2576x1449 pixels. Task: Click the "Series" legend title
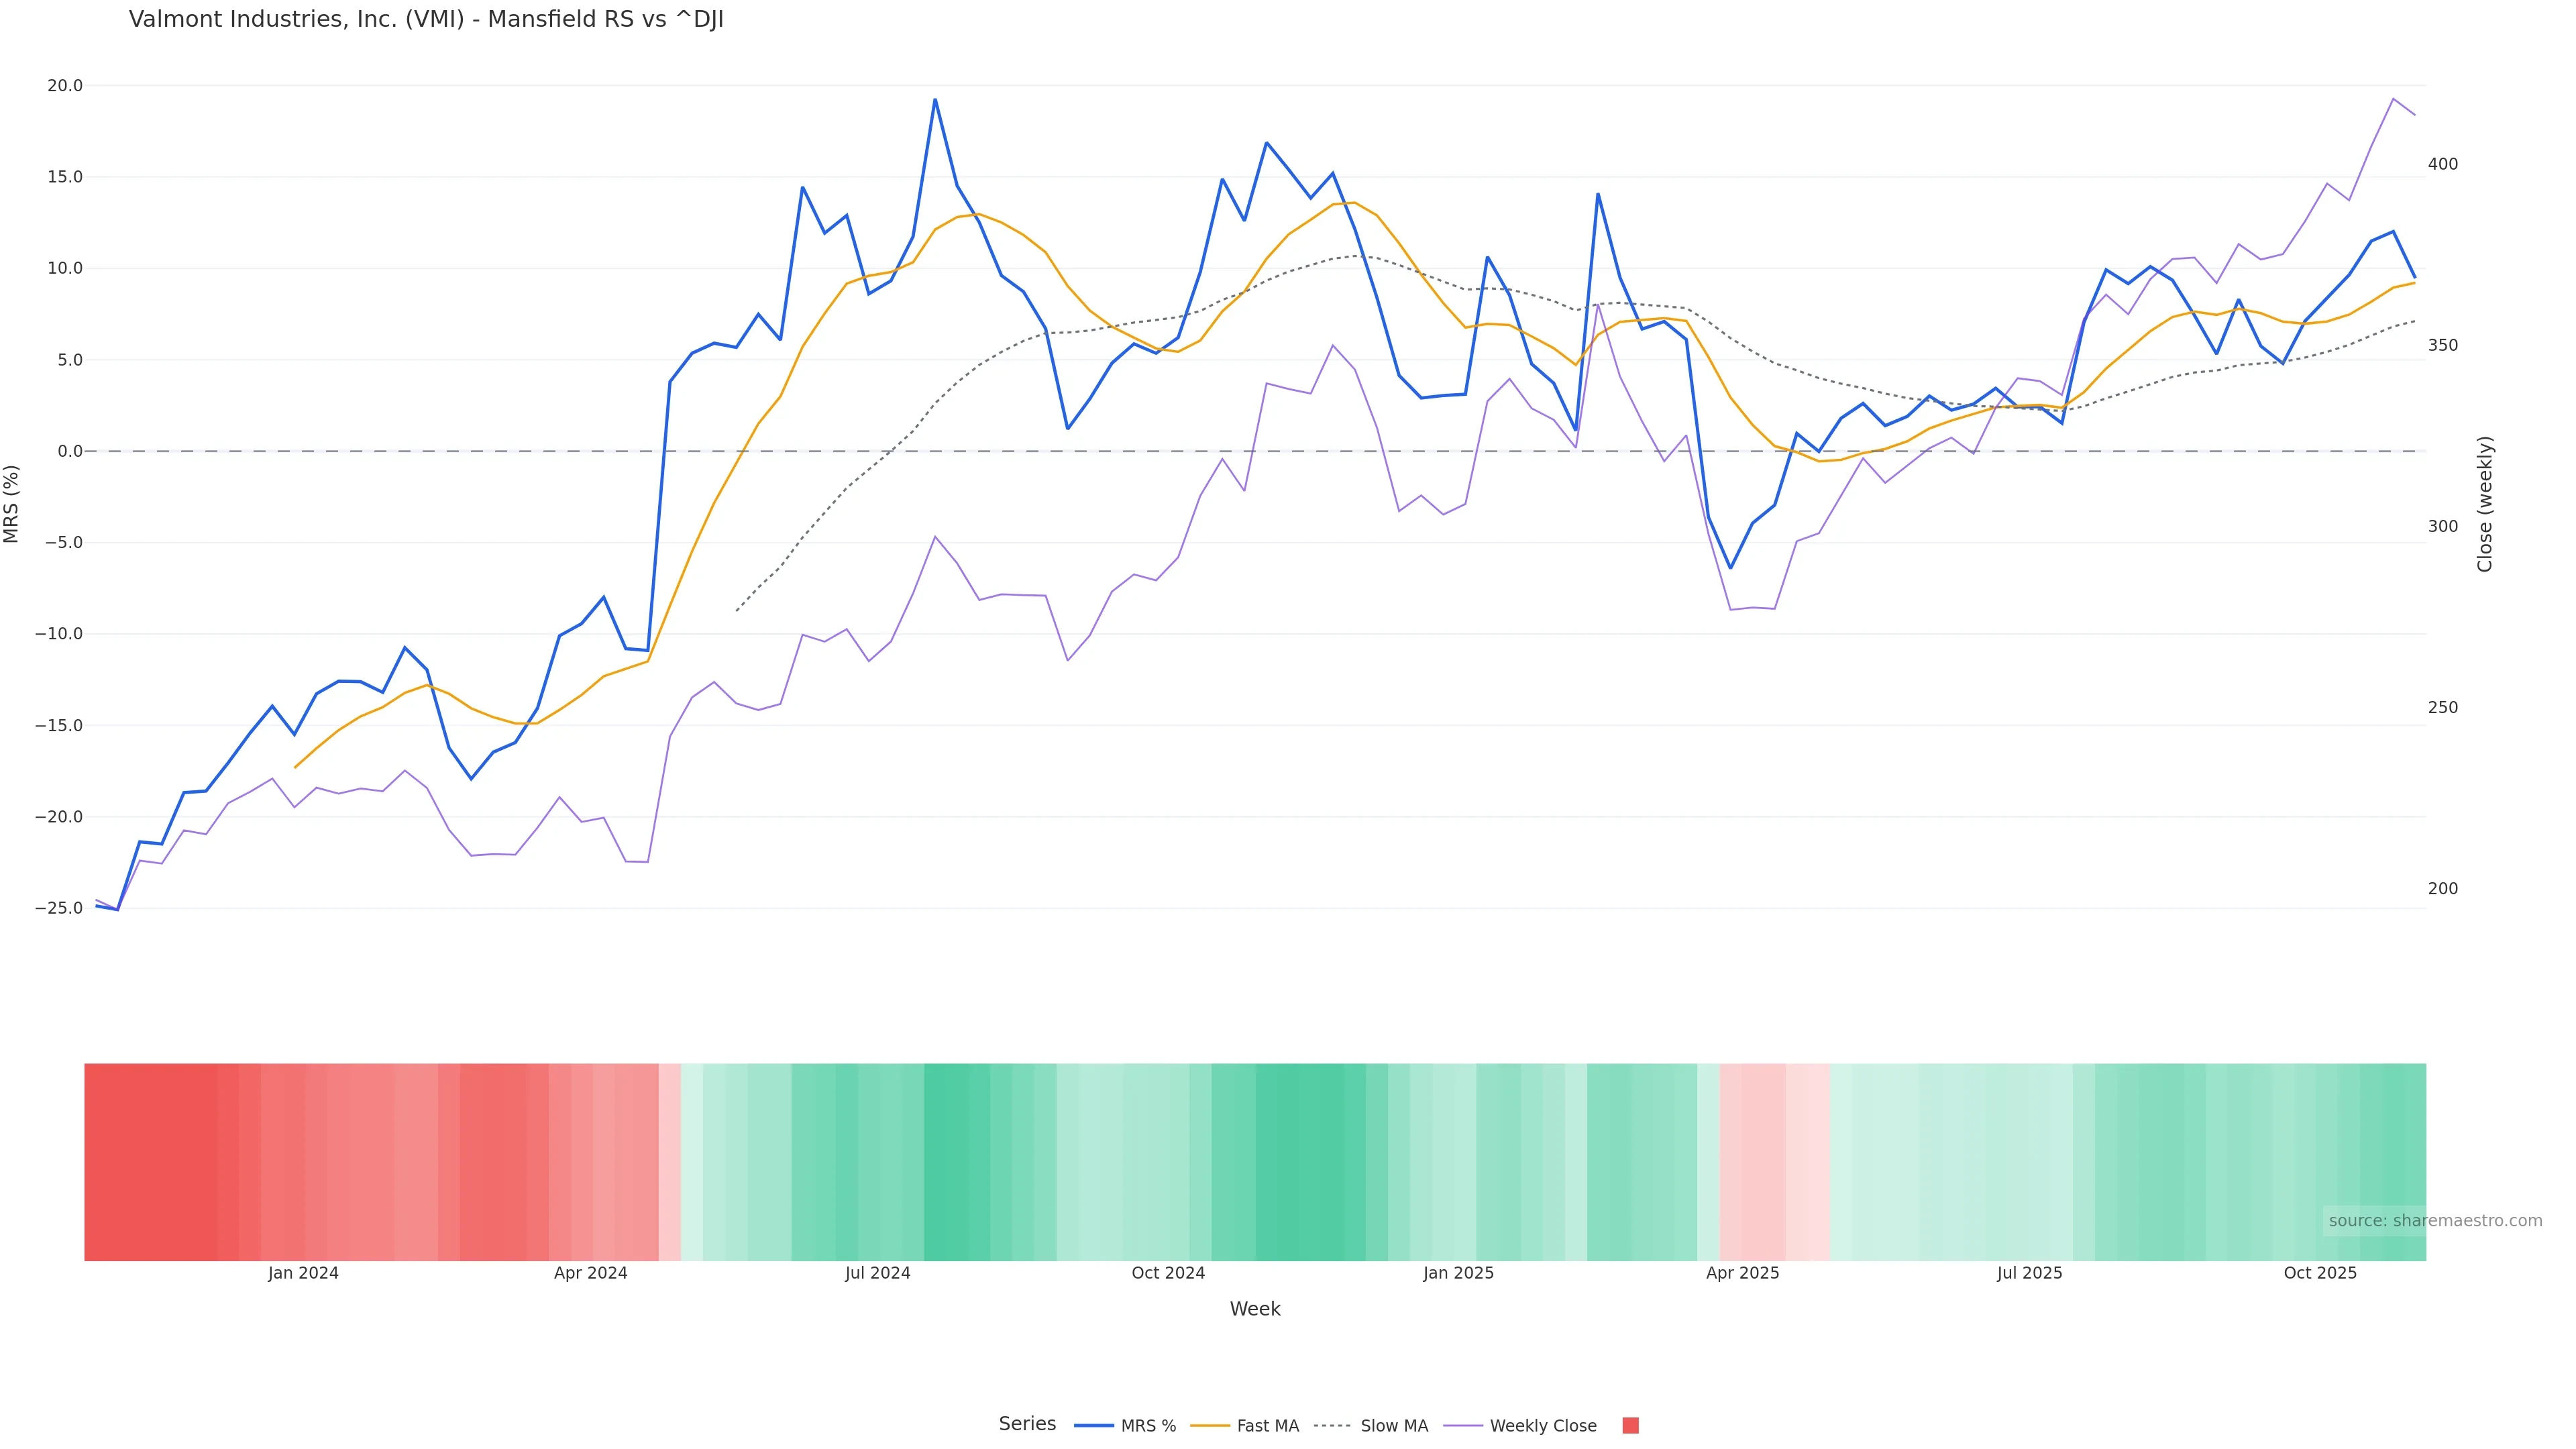1027,1424
